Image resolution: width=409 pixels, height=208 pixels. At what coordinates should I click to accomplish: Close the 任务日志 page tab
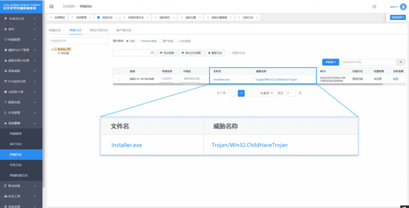pyautogui.click(x=257, y=18)
